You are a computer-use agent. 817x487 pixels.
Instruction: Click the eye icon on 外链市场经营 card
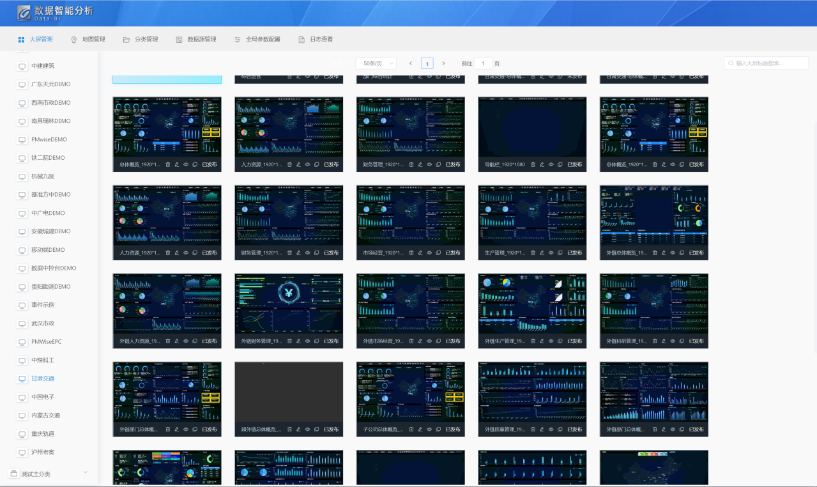(x=429, y=341)
